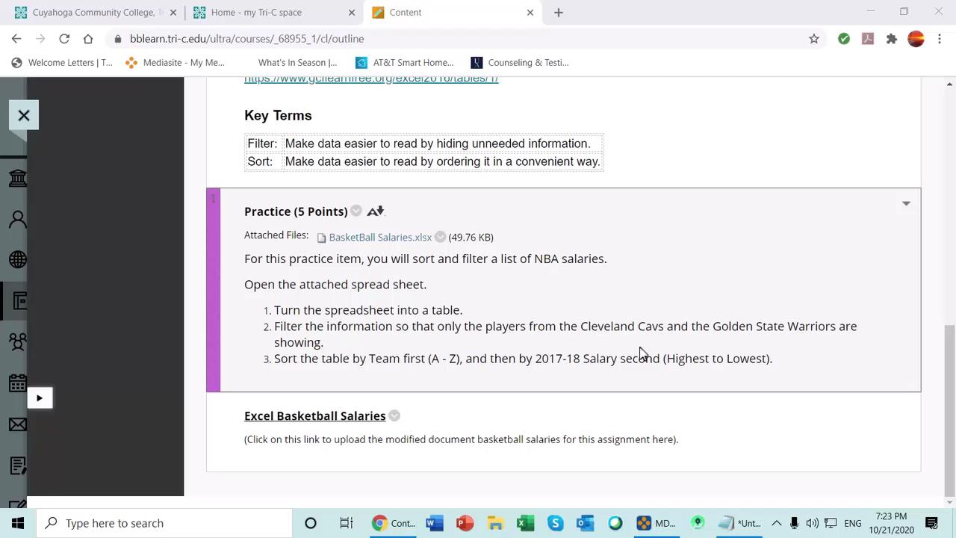Open the Profile icon in left sidebar
This screenshot has height=538, width=956.
[18, 218]
